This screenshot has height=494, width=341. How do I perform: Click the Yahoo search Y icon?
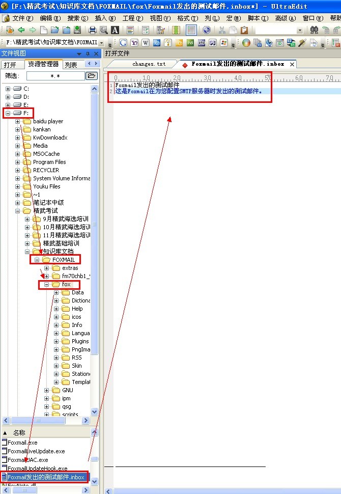coord(134,43)
